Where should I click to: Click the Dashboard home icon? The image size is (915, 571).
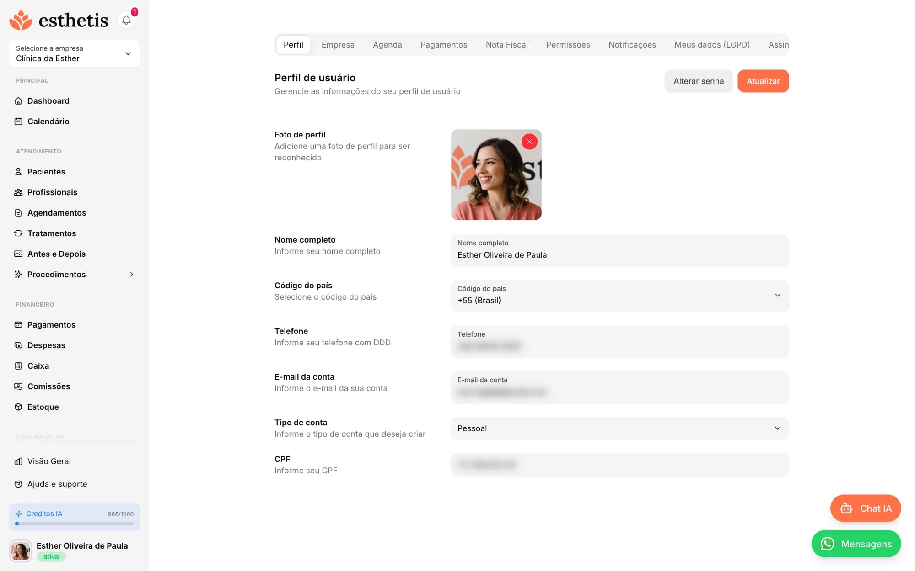pyautogui.click(x=18, y=101)
